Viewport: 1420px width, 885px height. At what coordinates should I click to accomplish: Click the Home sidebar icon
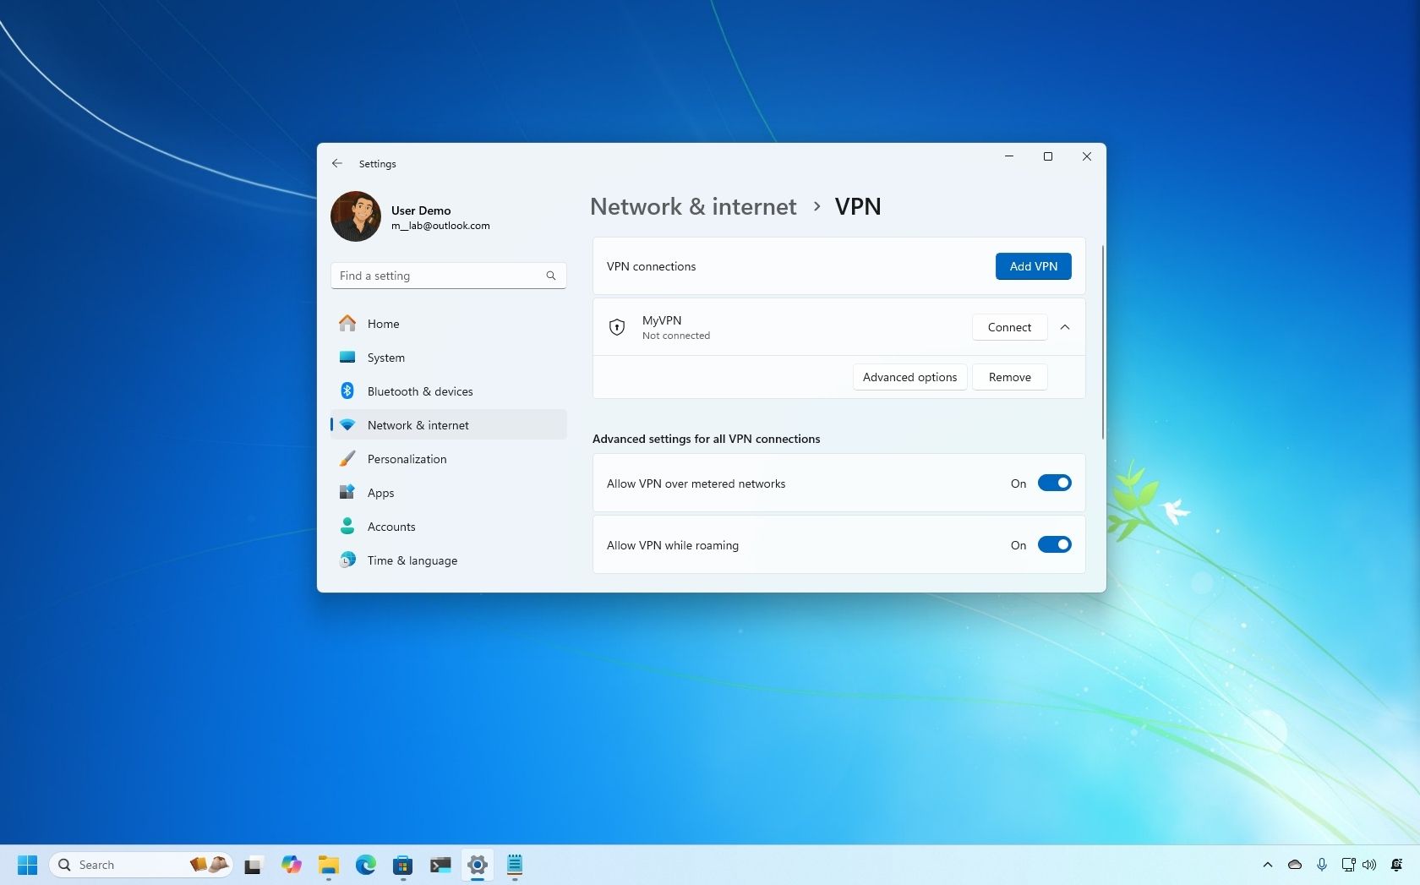click(x=348, y=323)
